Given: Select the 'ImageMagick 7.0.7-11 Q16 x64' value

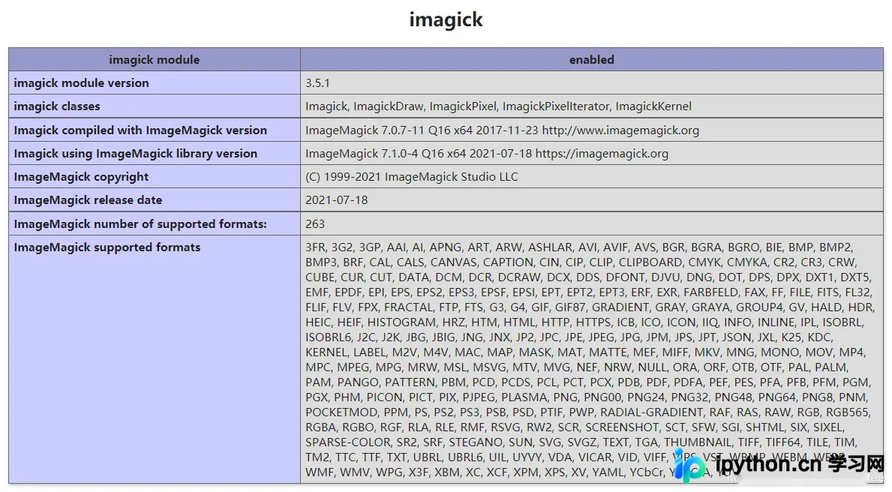Looking at the screenshot, I should tap(503, 130).
